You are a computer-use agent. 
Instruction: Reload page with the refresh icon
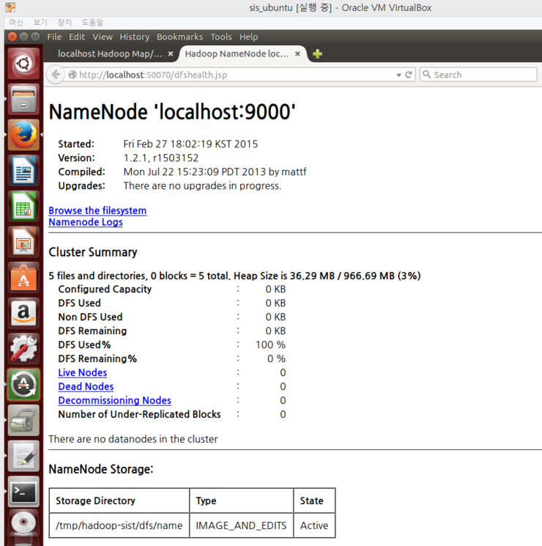409,75
